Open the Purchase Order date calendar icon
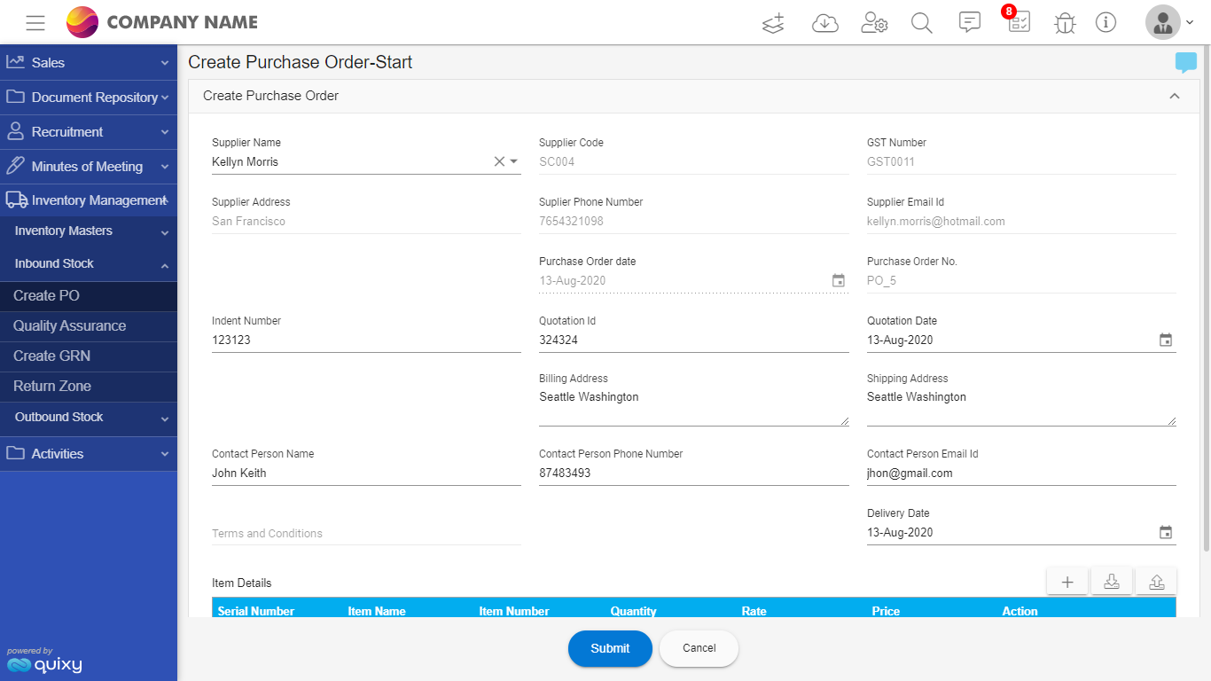 (839, 280)
